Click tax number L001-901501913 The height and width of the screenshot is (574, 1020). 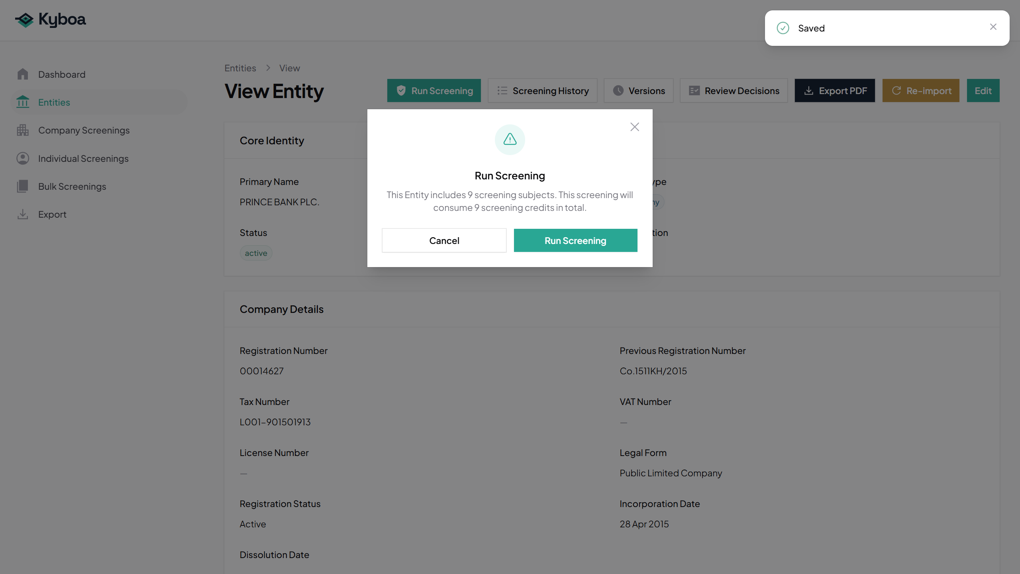point(275,422)
